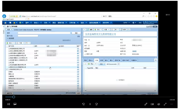Click the mini view icon in video player

click(152, 104)
